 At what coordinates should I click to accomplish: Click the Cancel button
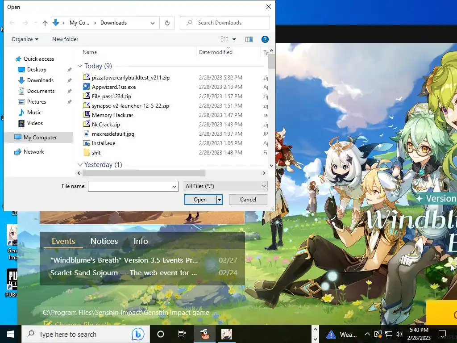coord(248,200)
